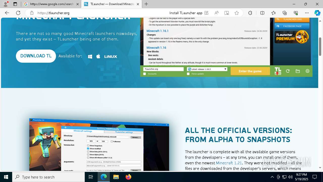Open Task View on the taskbar
The height and width of the screenshot is (182, 323).
(91, 177)
